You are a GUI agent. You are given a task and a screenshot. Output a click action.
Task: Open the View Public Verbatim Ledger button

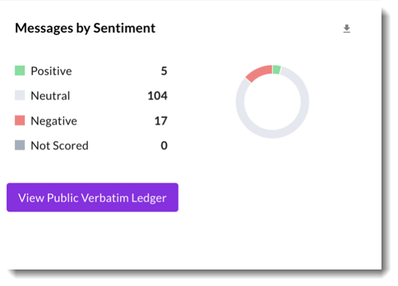point(92,198)
